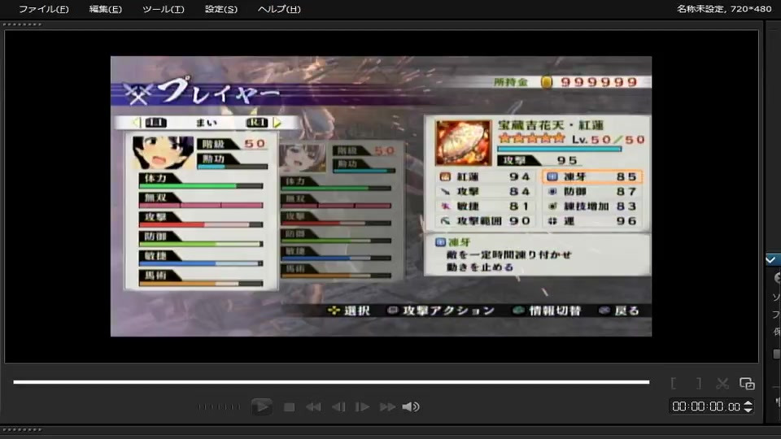Set mark-in with the left bracket icon
The image size is (781, 439).
tap(674, 383)
